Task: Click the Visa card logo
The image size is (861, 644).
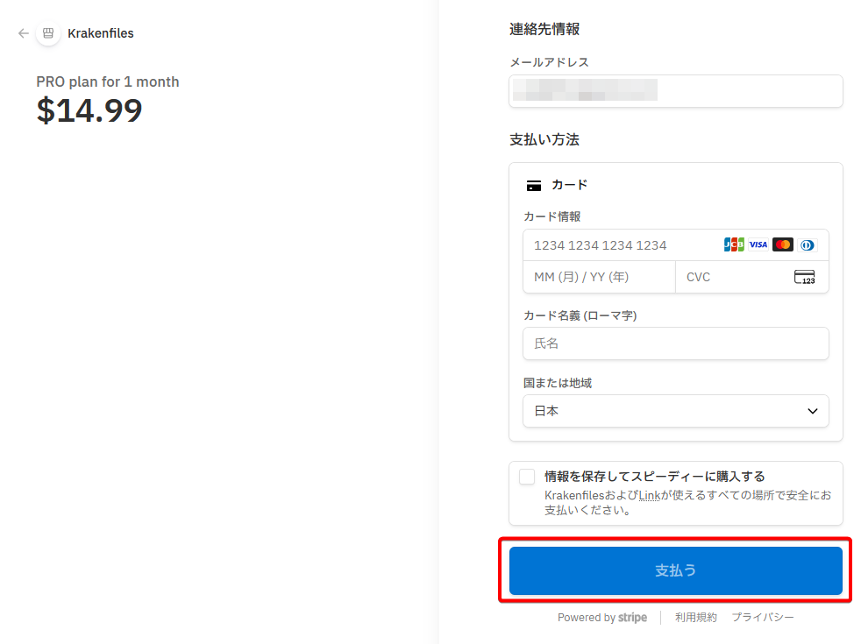Action: (758, 245)
